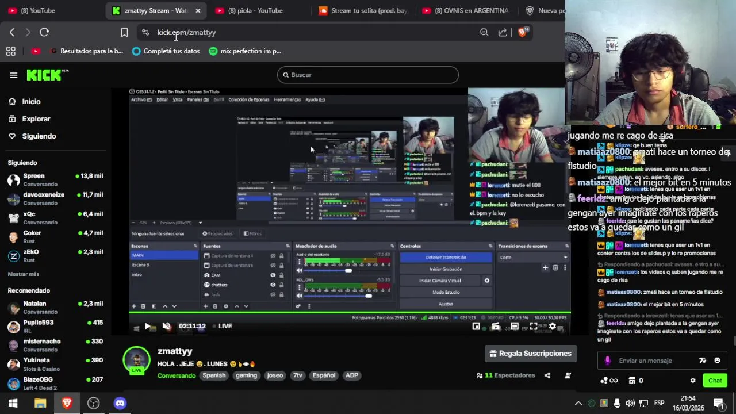Go back in the browser
The image size is (736, 414).
tap(12, 32)
